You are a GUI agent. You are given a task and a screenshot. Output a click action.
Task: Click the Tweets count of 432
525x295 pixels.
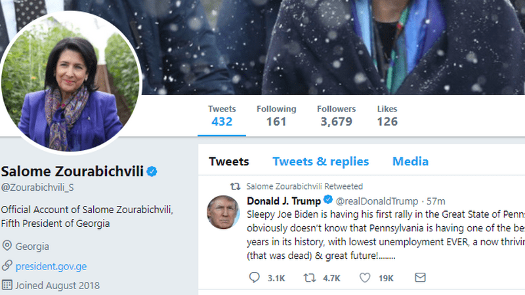pyautogui.click(x=222, y=115)
